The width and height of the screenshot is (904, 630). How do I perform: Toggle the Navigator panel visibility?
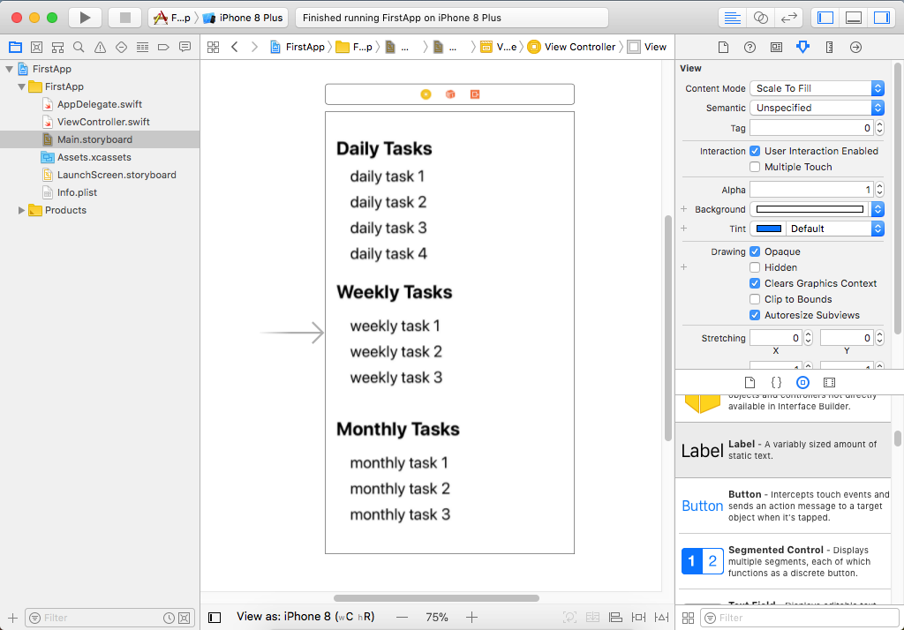point(825,18)
